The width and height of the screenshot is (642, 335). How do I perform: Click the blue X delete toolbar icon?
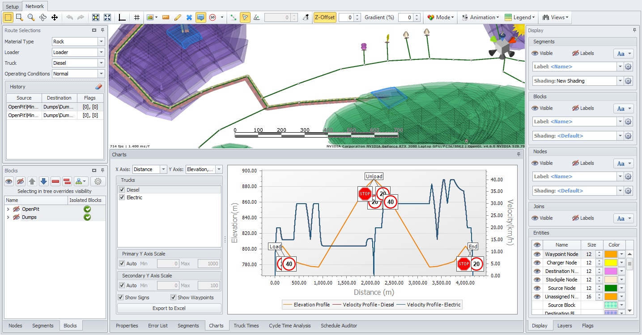click(x=189, y=17)
